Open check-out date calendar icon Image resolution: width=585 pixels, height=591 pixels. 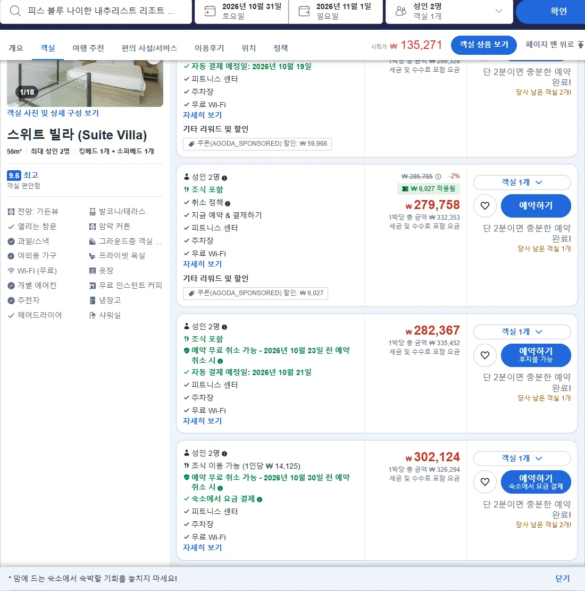(x=304, y=11)
